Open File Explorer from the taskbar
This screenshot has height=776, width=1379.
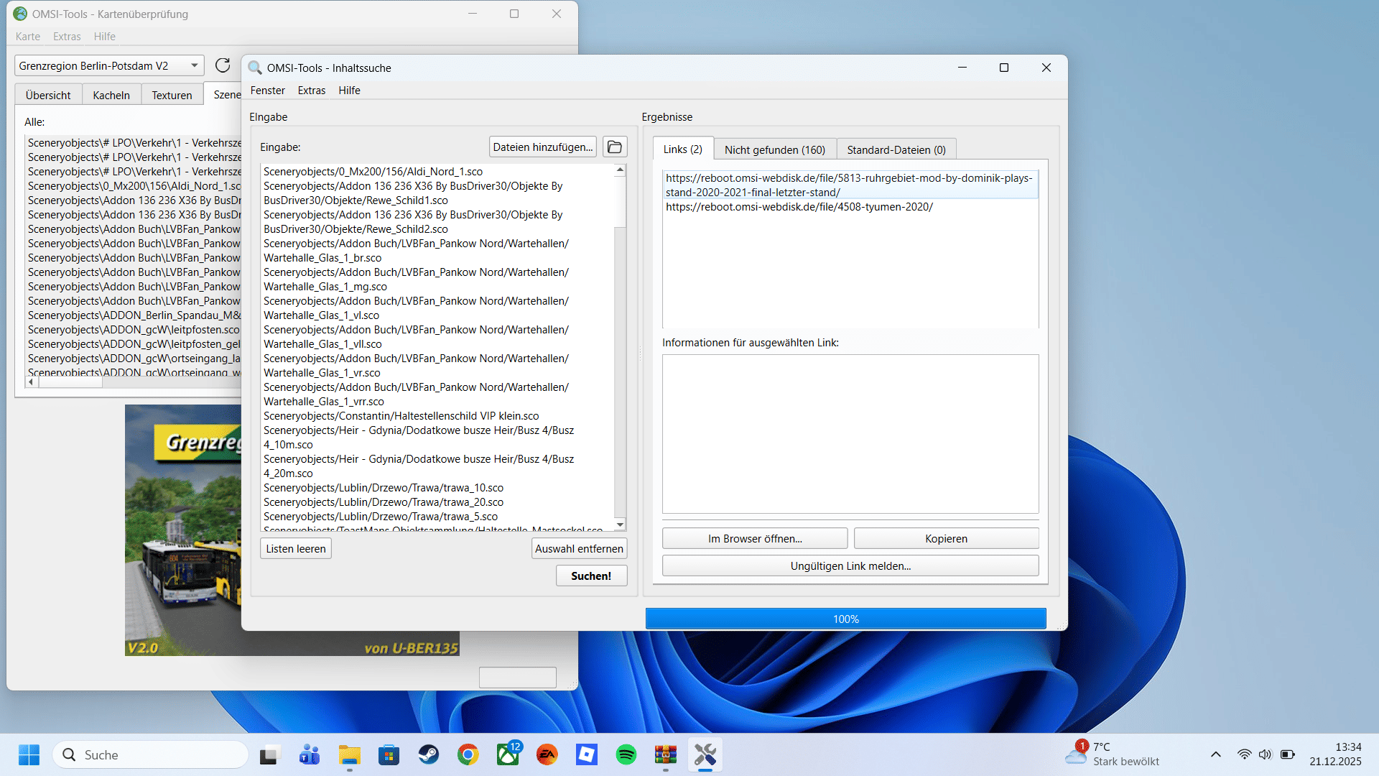click(350, 754)
